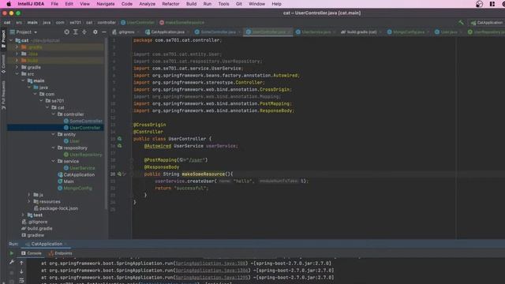Switch to the Console tab in Run panel
This screenshot has width=505, height=284.
(32, 253)
